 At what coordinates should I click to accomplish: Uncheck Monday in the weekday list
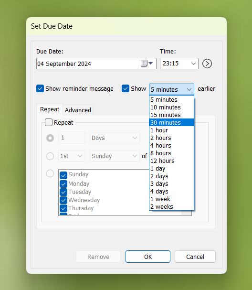[x=63, y=184]
